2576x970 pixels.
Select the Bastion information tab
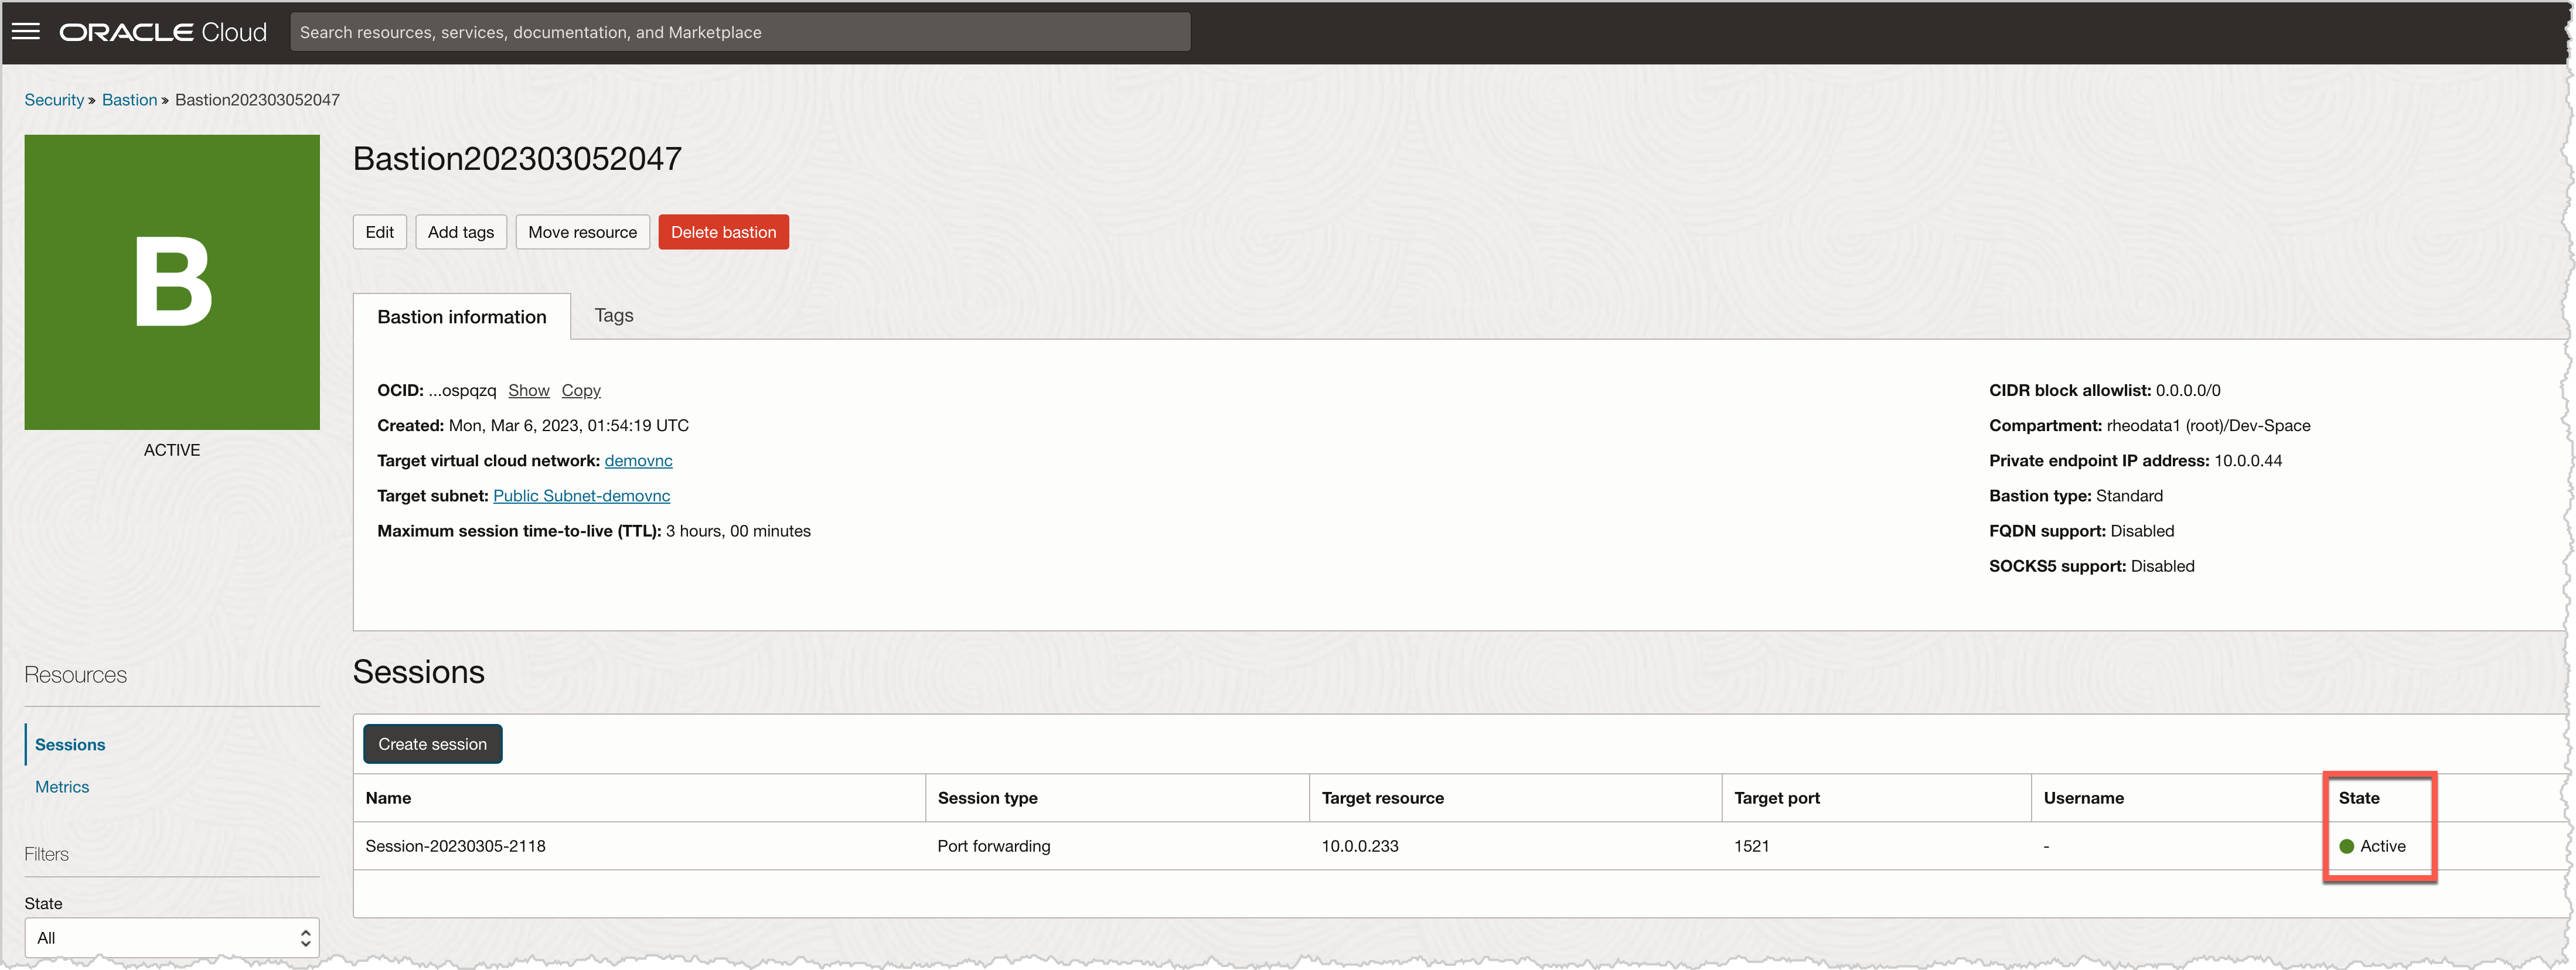coord(460,315)
